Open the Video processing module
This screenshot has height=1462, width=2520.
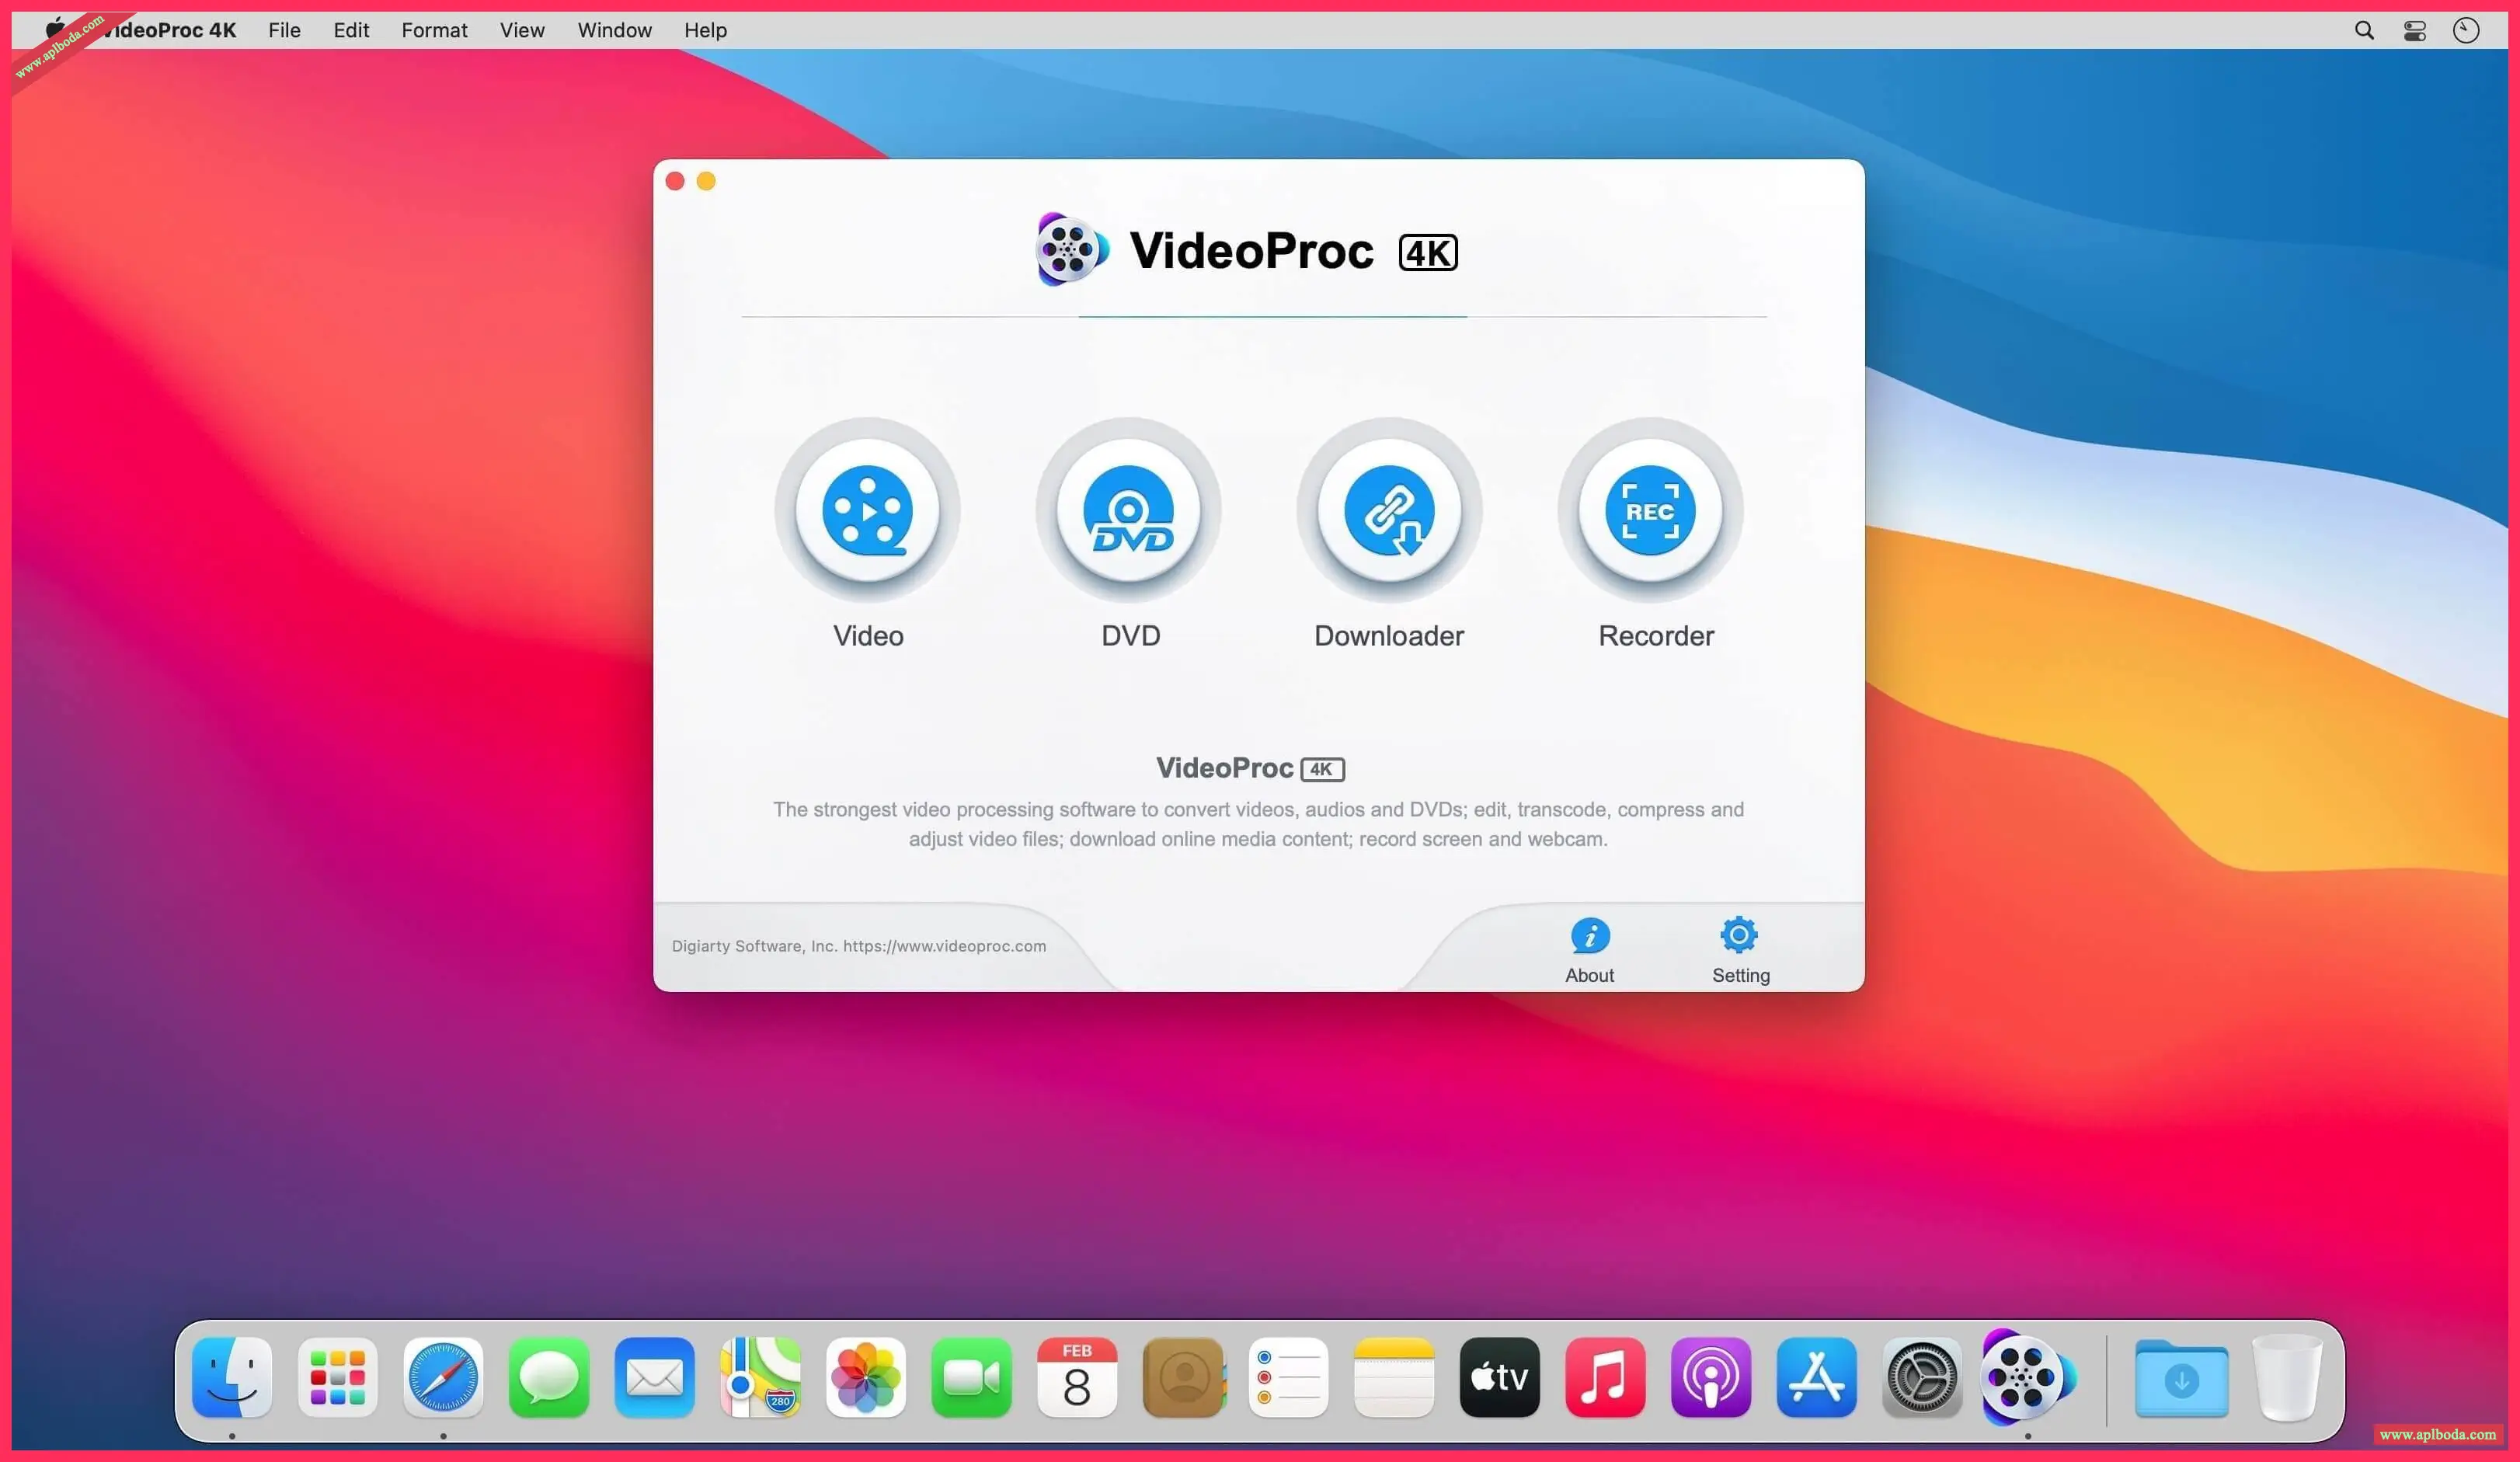(867, 511)
